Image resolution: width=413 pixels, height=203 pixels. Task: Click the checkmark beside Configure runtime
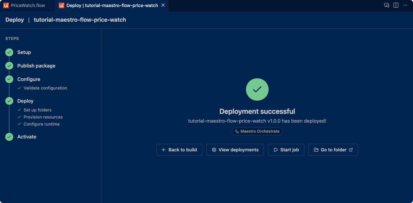[x=19, y=124]
